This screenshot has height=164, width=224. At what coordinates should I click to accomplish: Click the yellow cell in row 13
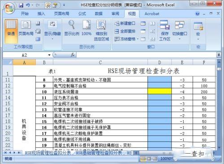tap(159, 91)
